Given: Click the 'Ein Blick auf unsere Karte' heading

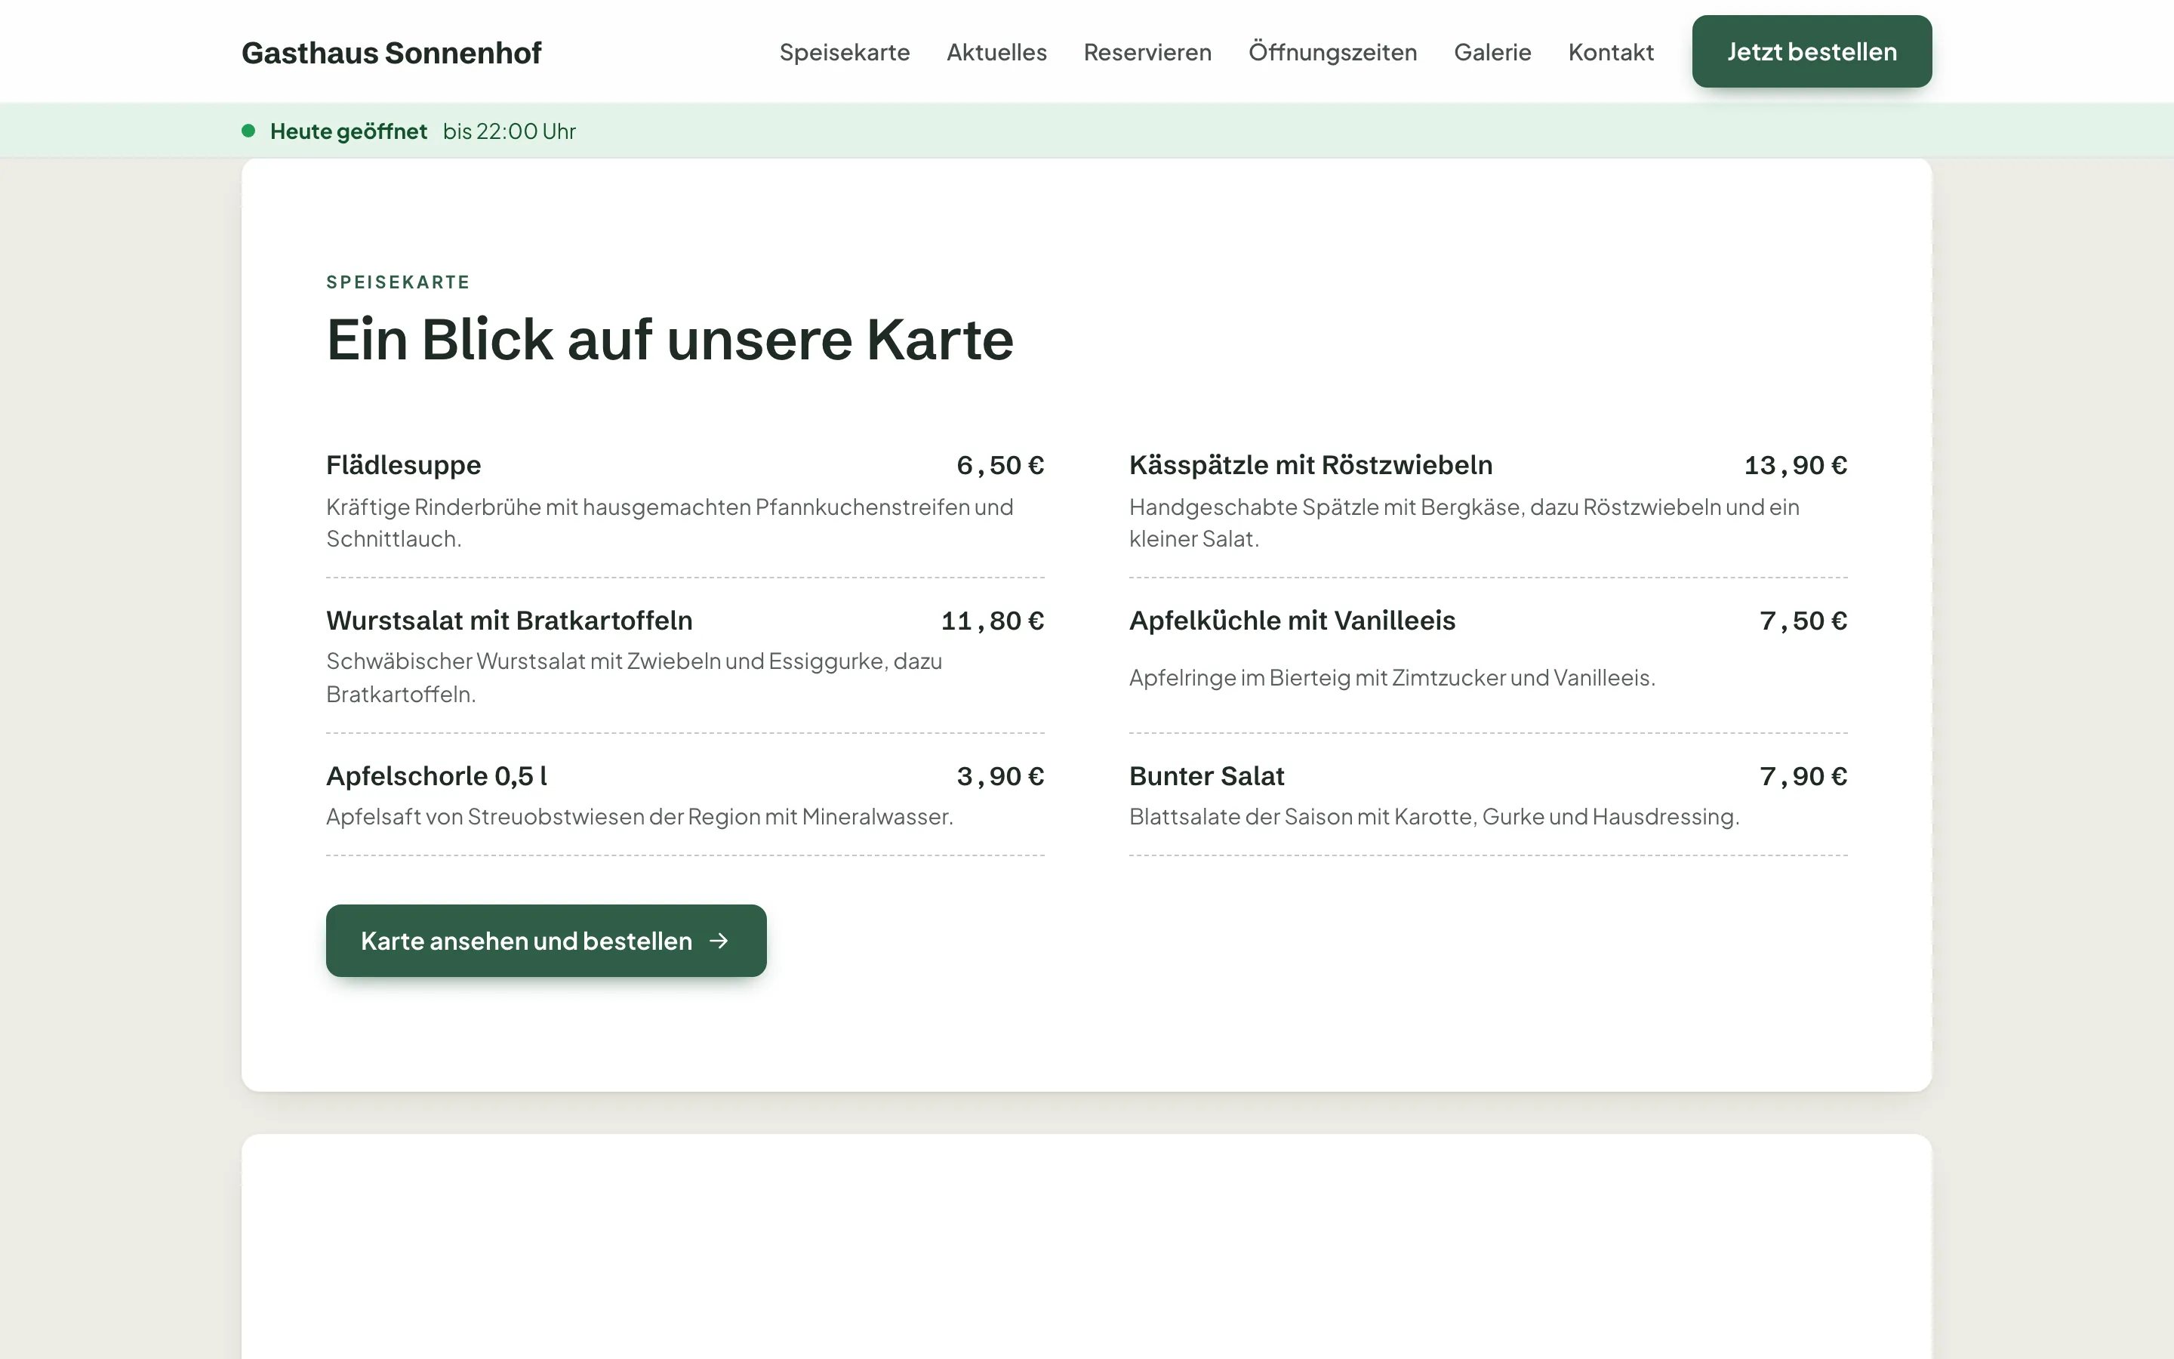Looking at the screenshot, I should point(670,340).
